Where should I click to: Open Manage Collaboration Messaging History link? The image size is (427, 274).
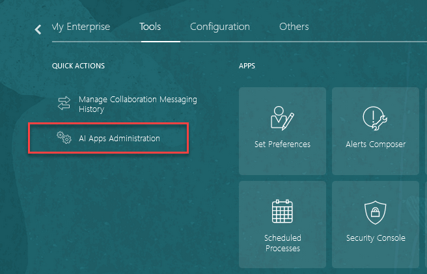pyautogui.click(x=138, y=104)
